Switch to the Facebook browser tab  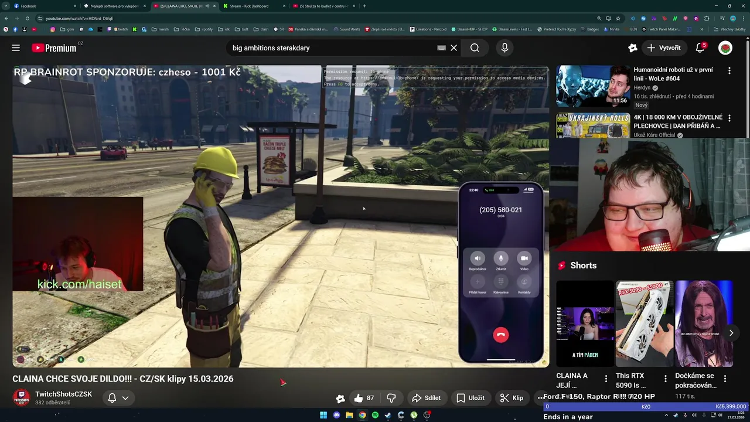[45, 6]
